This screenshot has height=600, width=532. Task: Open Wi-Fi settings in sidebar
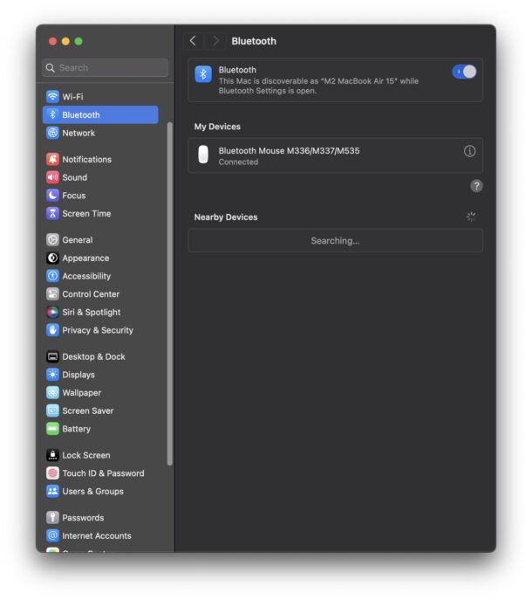72,97
